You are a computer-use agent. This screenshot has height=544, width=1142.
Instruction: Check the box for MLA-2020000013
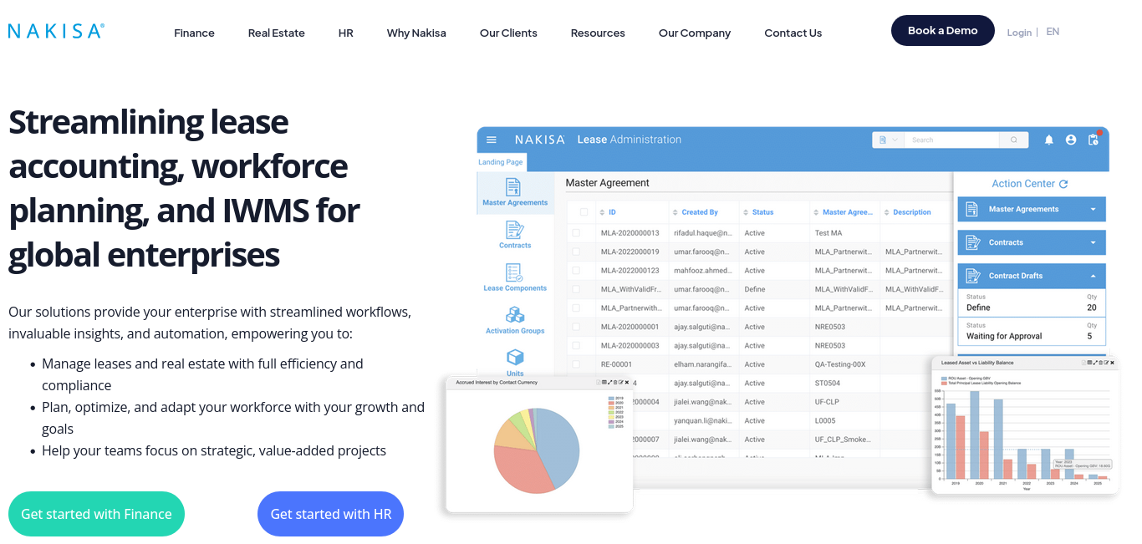click(576, 233)
